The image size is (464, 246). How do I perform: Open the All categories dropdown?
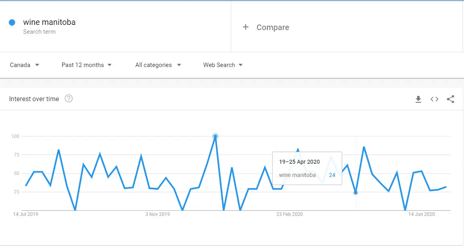[x=158, y=65]
